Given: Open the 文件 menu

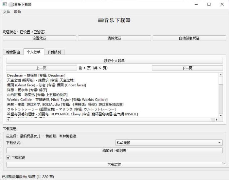Looking at the screenshot, I should pos(7,12).
